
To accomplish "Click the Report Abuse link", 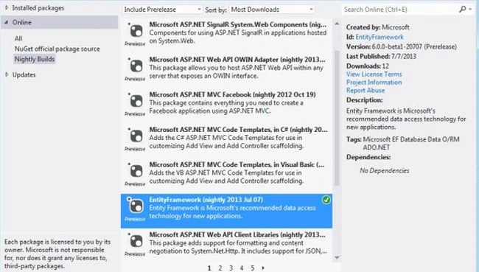I will [366, 91].
